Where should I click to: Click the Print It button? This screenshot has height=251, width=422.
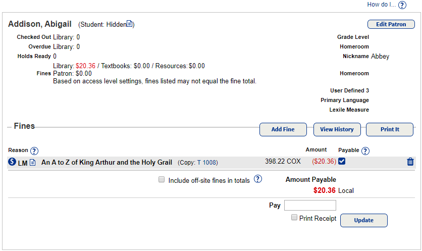pos(390,129)
